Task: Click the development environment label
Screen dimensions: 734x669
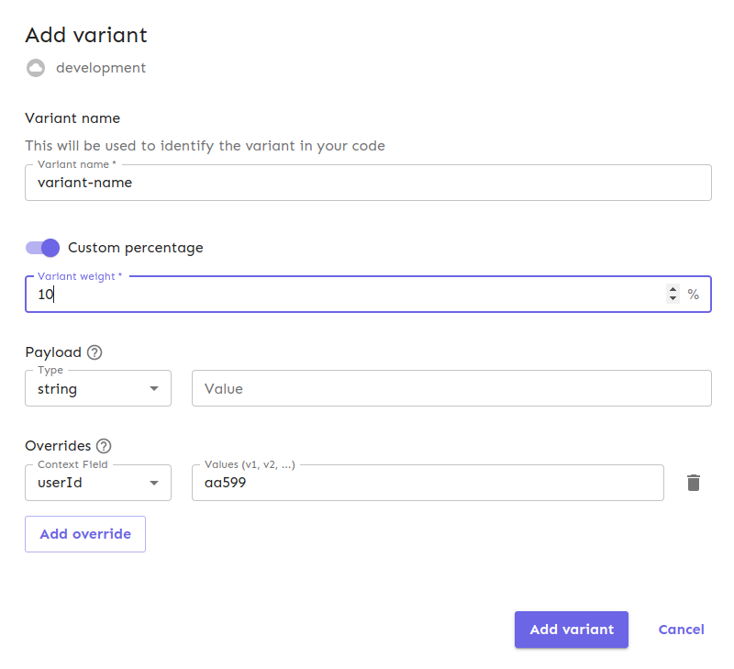Action: 101,67
